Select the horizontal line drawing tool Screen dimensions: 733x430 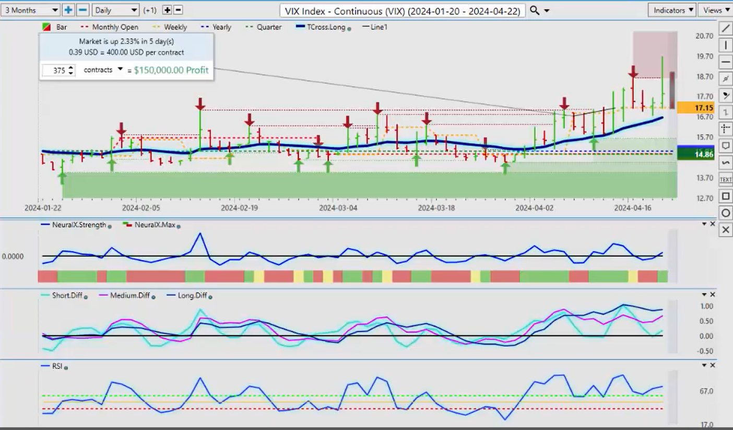tap(726, 62)
